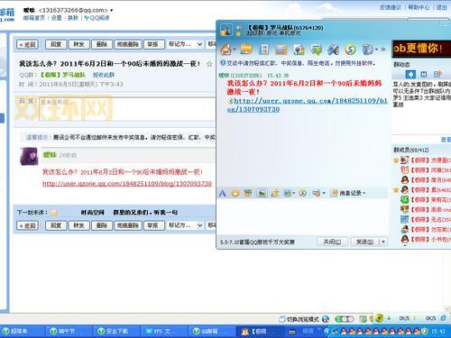Screen dimensions: 451x338
Task: Click the screenshot icon in chat toolbar
Action: (x=288, y=193)
